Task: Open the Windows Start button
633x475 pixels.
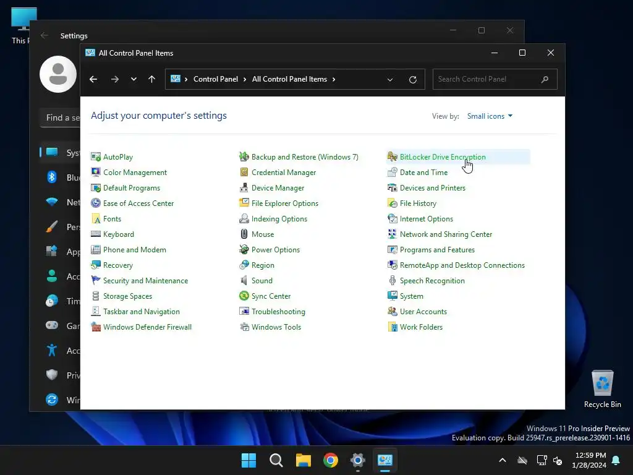Action: pyautogui.click(x=249, y=460)
